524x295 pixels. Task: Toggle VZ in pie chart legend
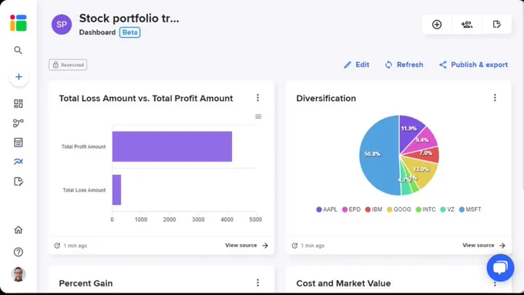448,210
